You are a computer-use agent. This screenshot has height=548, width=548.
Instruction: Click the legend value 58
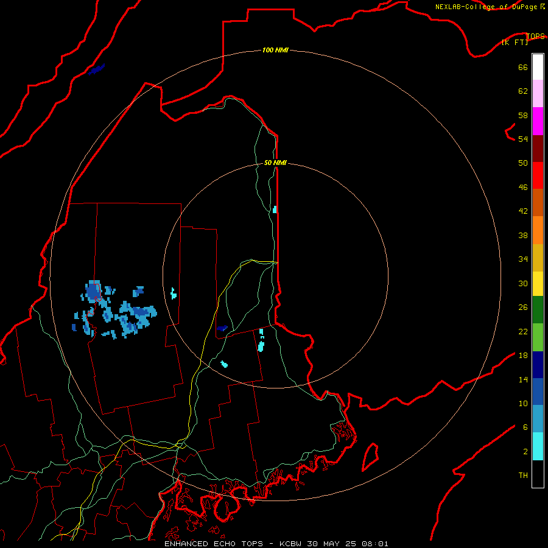523,115
